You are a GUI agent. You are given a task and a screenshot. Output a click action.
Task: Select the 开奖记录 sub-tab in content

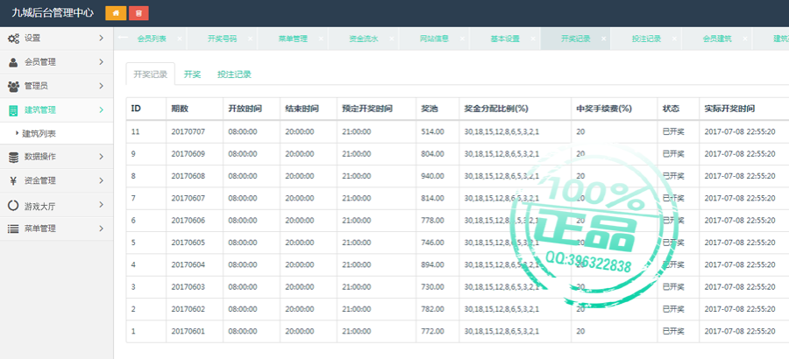(x=151, y=74)
